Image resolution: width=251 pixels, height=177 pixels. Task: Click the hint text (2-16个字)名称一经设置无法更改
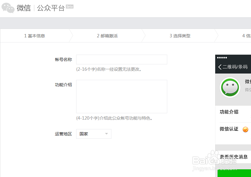click(109, 69)
